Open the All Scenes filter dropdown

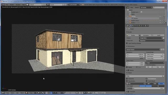click(146, 7)
